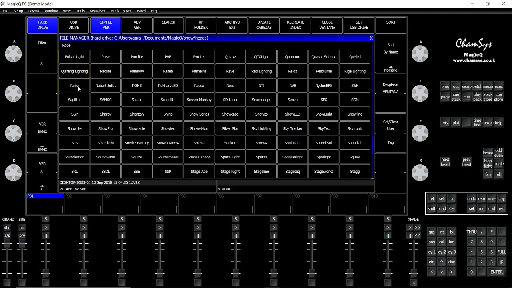512x288 pixels.
Task: Select the HARD DRIVE soft button
Action: (42, 25)
